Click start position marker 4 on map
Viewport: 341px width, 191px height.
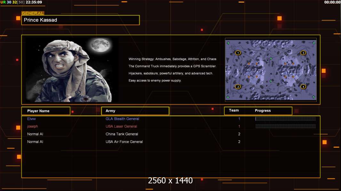coord(303,87)
